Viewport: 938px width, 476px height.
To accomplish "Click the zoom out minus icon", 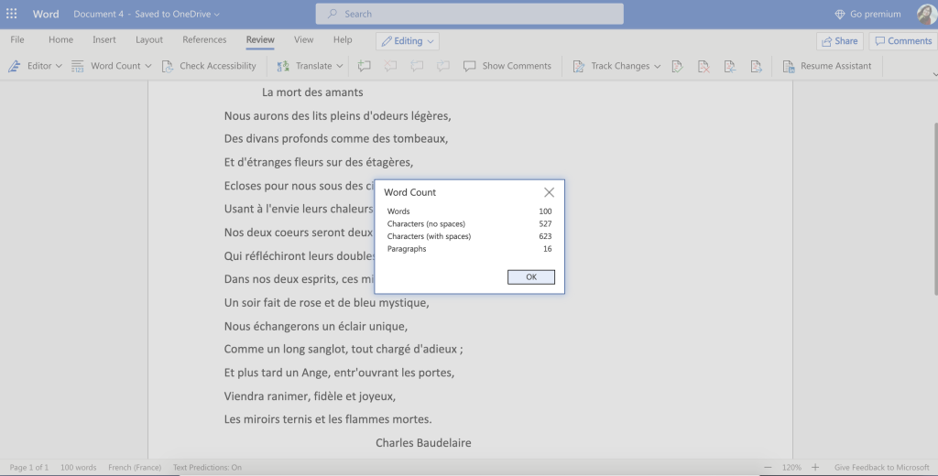I will point(768,467).
